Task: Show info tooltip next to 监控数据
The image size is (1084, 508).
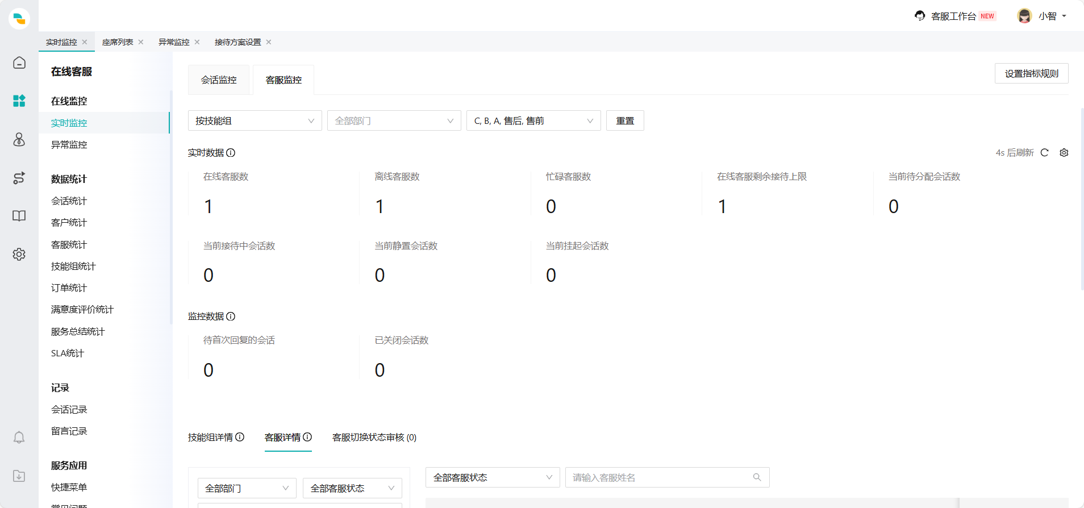Action: [231, 316]
